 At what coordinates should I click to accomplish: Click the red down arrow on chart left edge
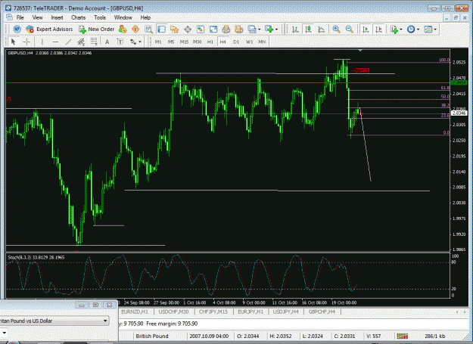click(x=9, y=99)
